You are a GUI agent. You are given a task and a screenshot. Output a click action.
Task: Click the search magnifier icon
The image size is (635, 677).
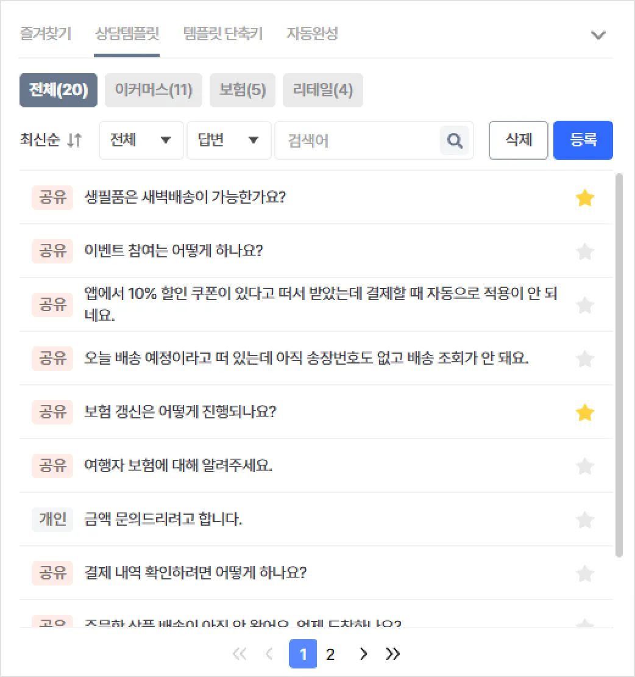coord(455,140)
